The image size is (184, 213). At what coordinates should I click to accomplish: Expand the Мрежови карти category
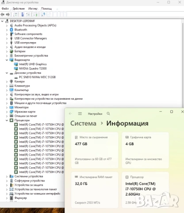pyautogui.click(x=7, y=112)
